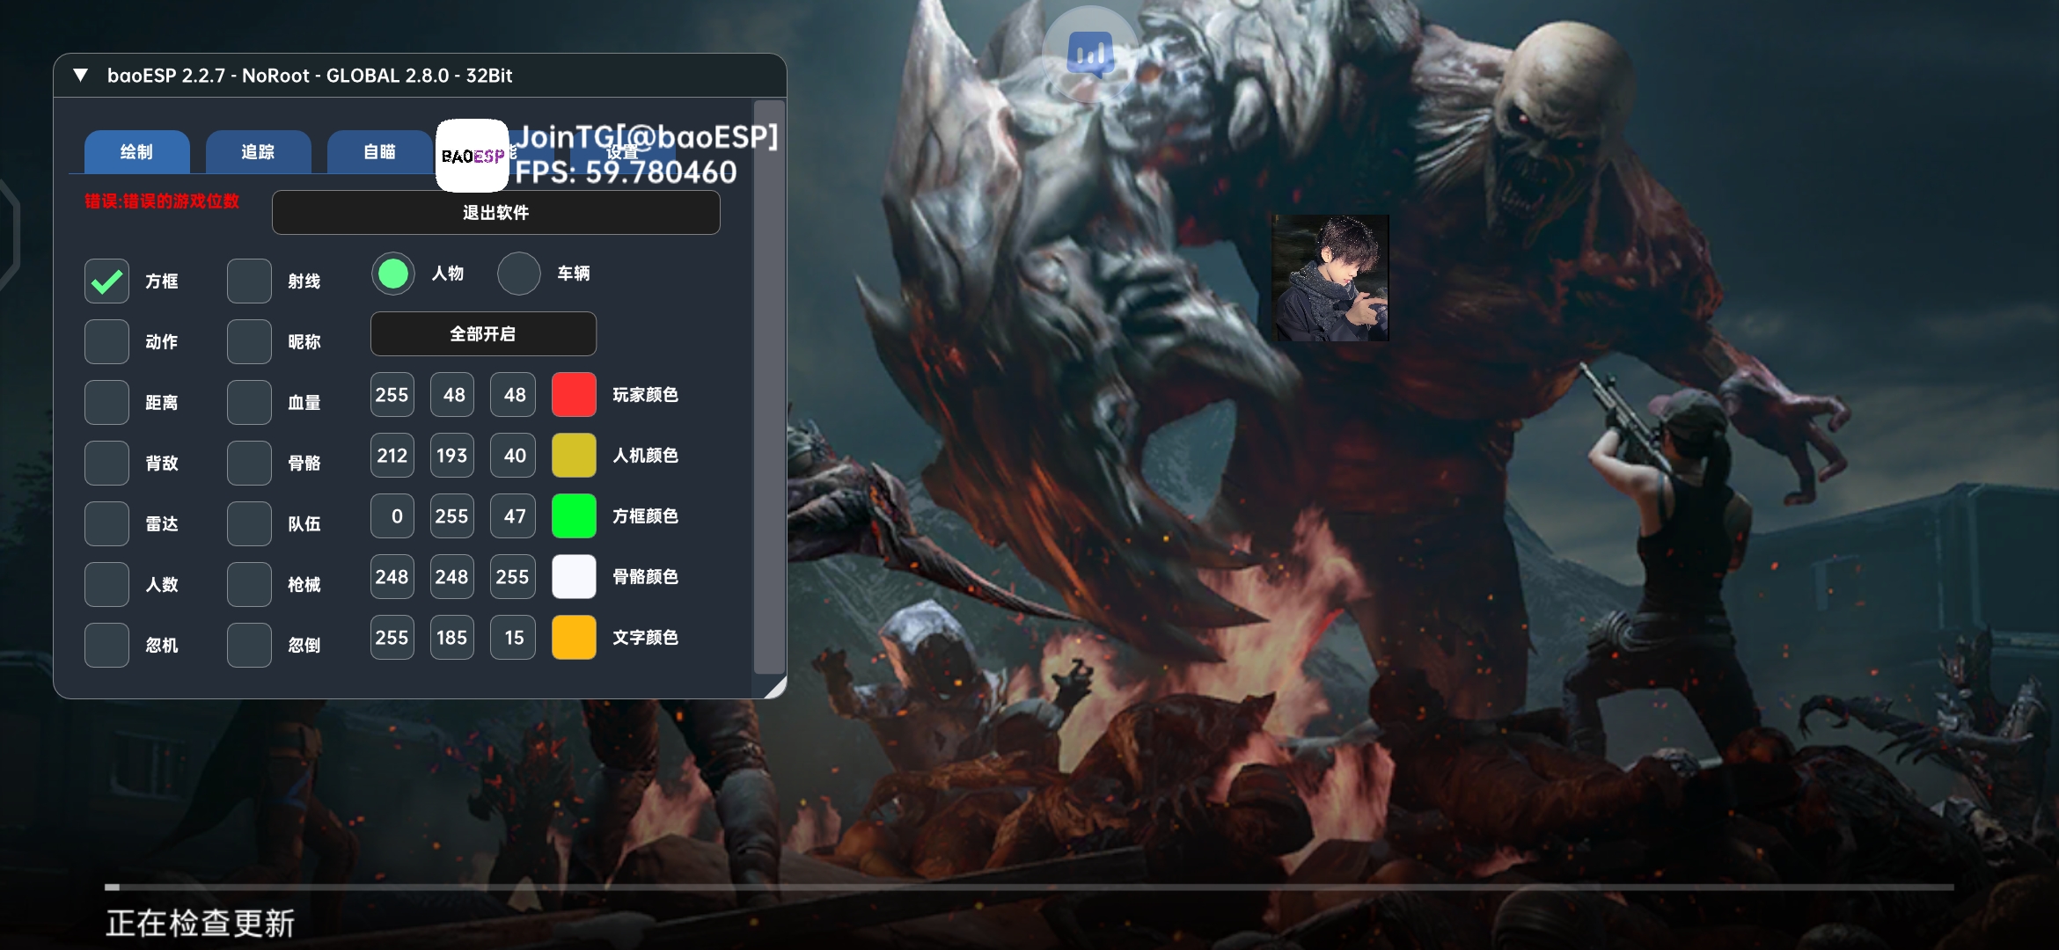Viewport: 2059px width, 950px height.
Task: Edit the first 248 field of 骨骼颜色
Action: pyautogui.click(x=392, y=577)
